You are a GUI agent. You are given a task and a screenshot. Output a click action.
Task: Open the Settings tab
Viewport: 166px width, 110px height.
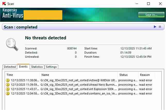(51, 67)
